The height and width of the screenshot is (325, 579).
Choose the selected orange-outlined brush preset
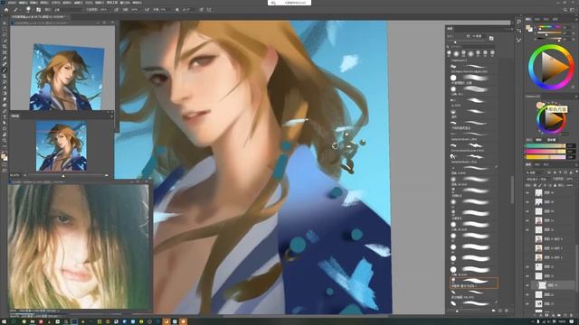coord(474,283)
